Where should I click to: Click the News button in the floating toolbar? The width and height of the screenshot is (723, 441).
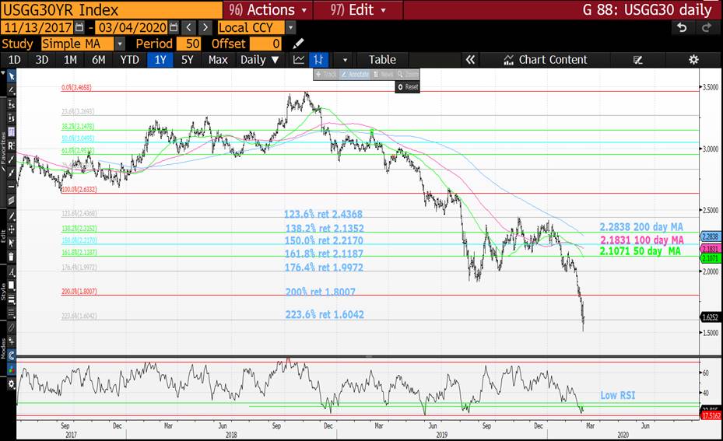[384, 74]
